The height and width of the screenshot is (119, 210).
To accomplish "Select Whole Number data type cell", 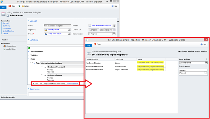I will click(120, 67).
